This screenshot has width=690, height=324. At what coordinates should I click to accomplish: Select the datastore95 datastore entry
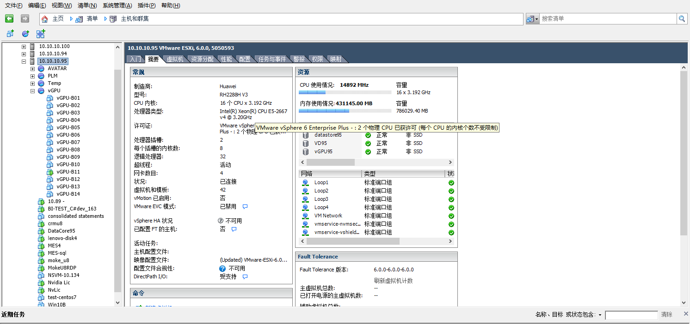click(x=327, y=135)
